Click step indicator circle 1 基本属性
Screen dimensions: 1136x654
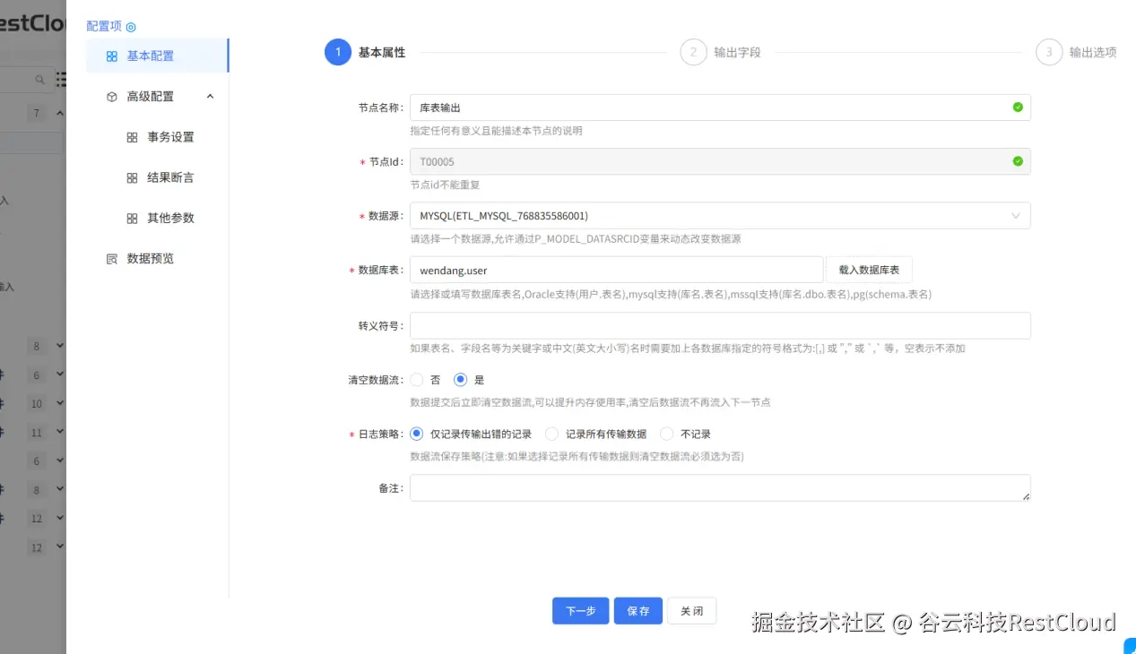pyautogui.click(x=337, y=52)
